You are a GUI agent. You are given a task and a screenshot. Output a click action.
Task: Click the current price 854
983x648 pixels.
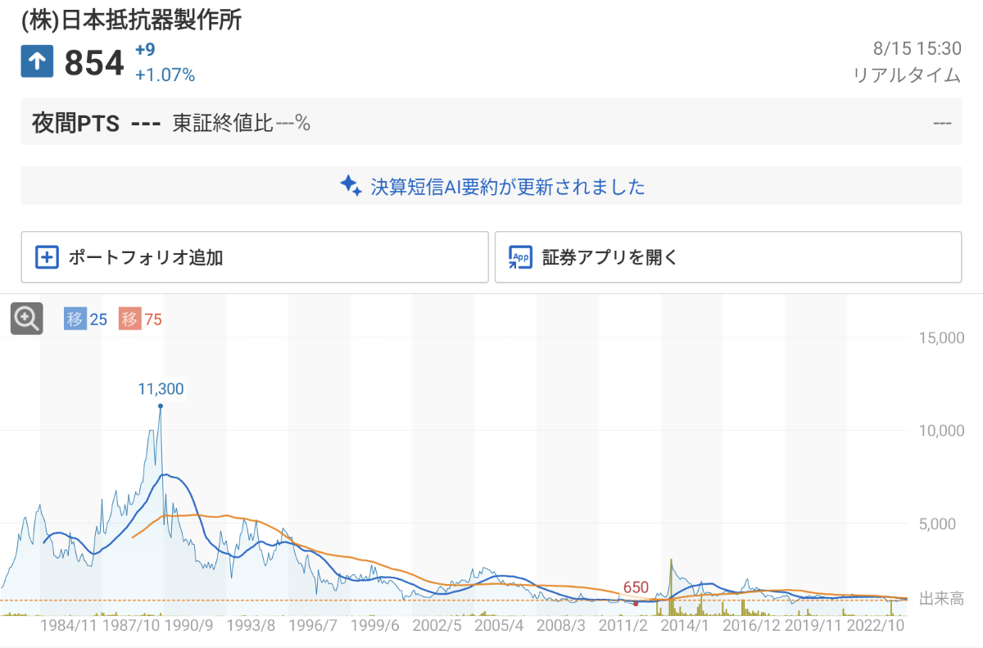tap(94, 63)
